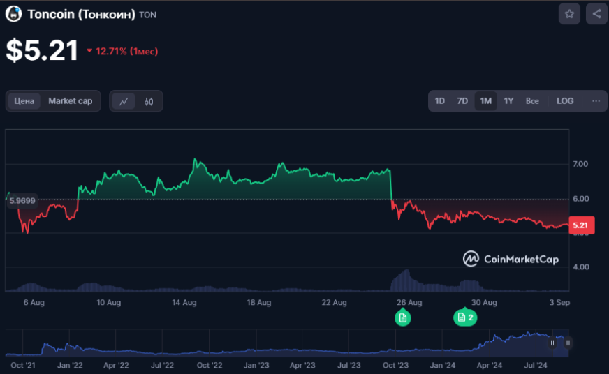Switch to line chart view icon
Screen dimensions: 609x374
pos(124,101)
